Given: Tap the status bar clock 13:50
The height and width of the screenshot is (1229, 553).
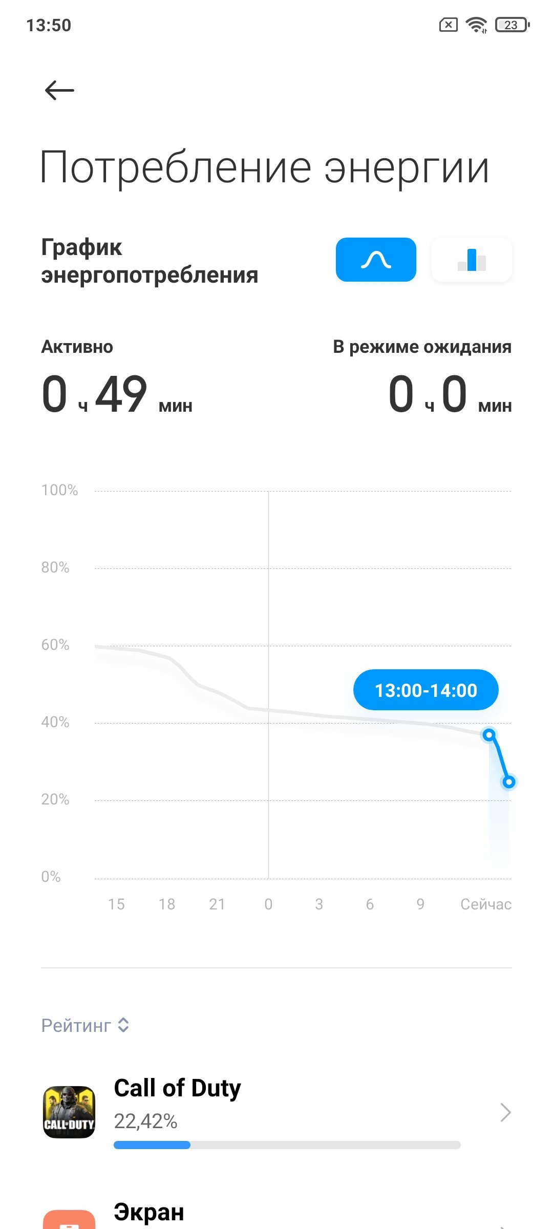Looking at the screenshot, I should click(x=49, y=25).
